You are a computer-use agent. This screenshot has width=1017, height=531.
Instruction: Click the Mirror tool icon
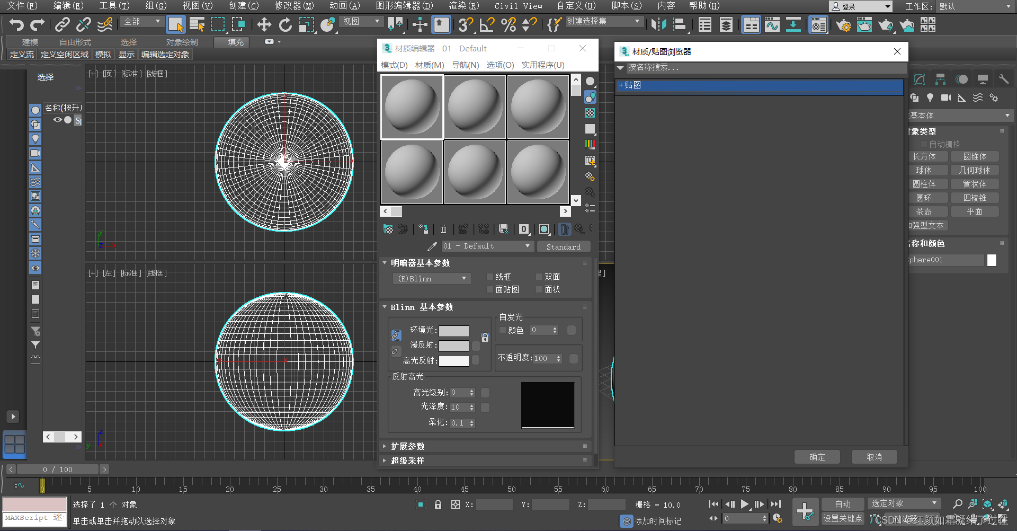tap(658, 24)
